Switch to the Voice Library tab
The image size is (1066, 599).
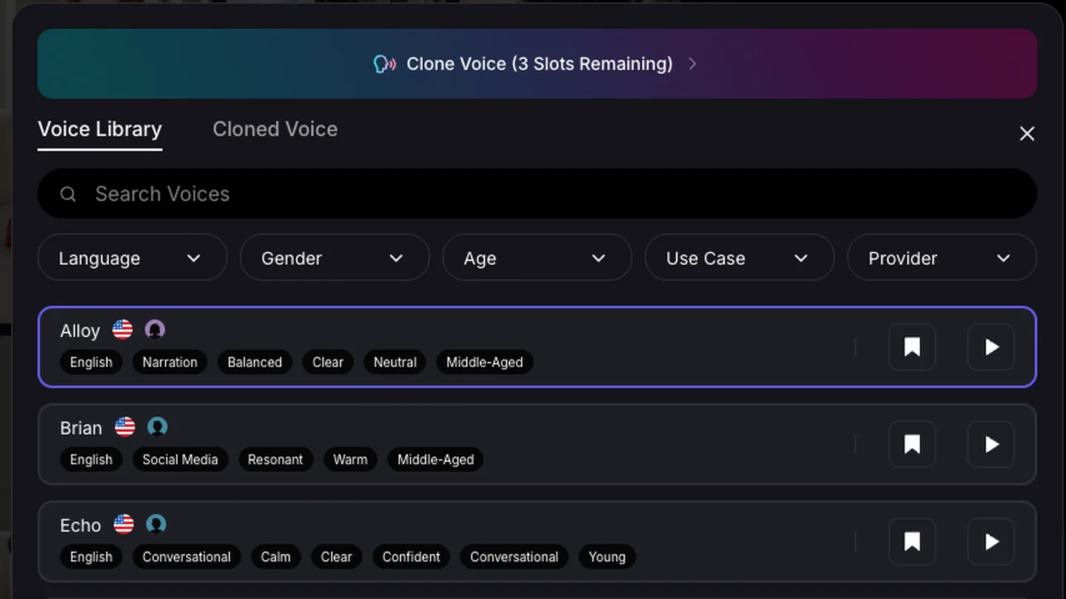(x=100, y=129)
